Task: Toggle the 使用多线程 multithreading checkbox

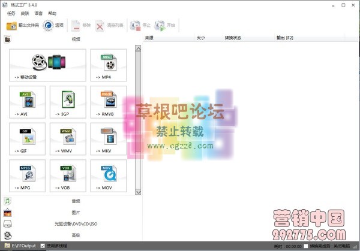Action: [x=43, y=246]
